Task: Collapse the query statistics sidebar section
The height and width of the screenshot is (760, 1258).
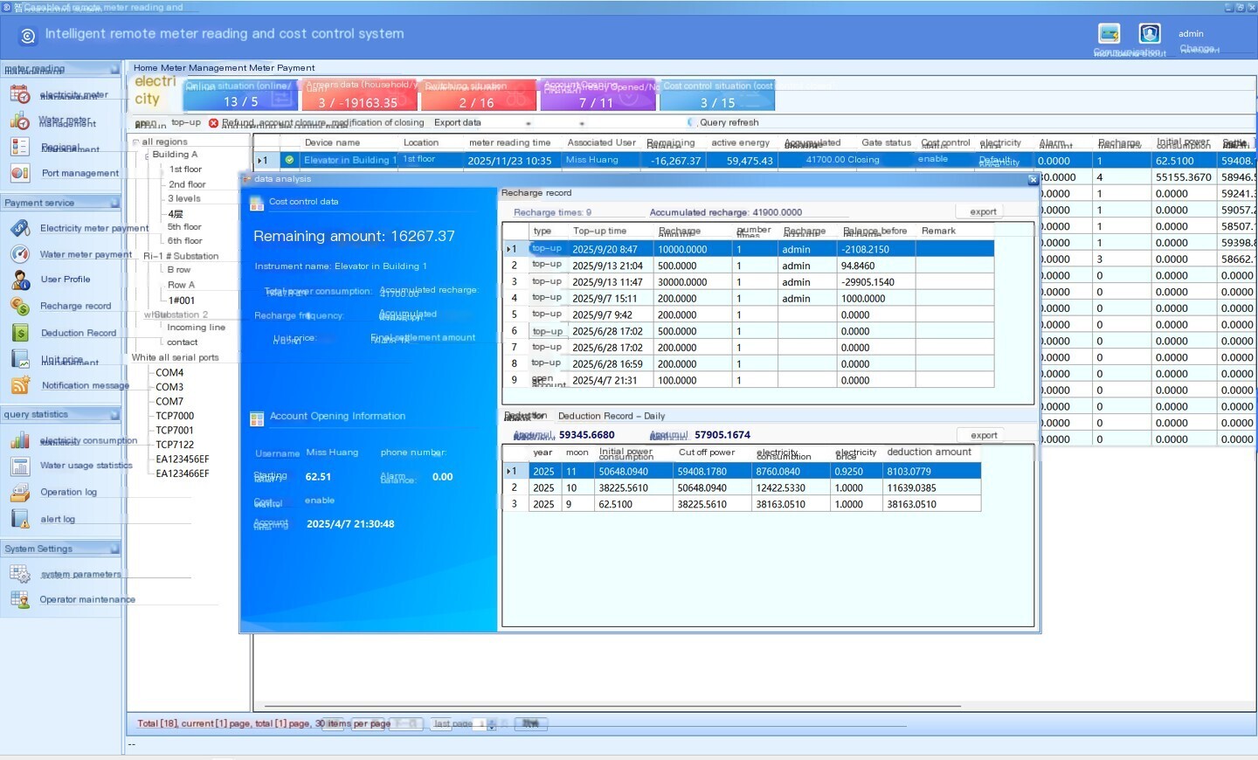Action: click(x=114, y=415)
